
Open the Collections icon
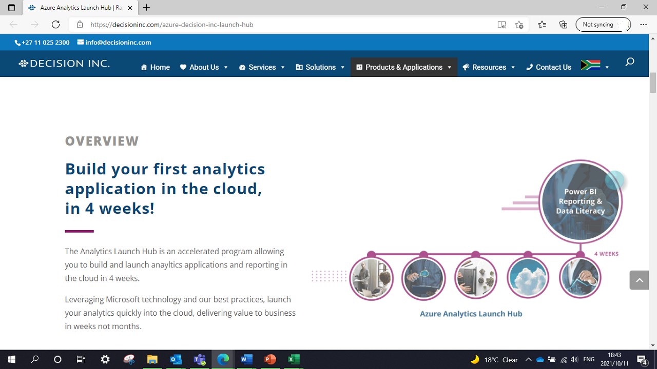tap(563, 25)
